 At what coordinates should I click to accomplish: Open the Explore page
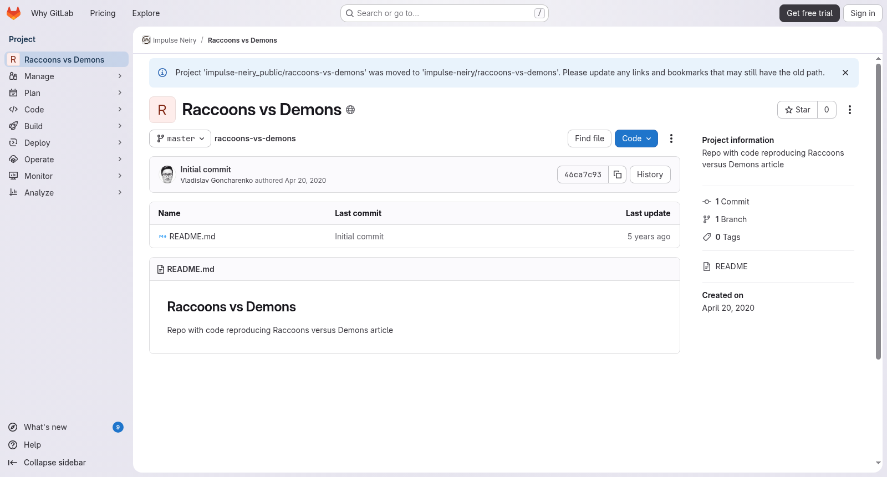coord(146,13)
